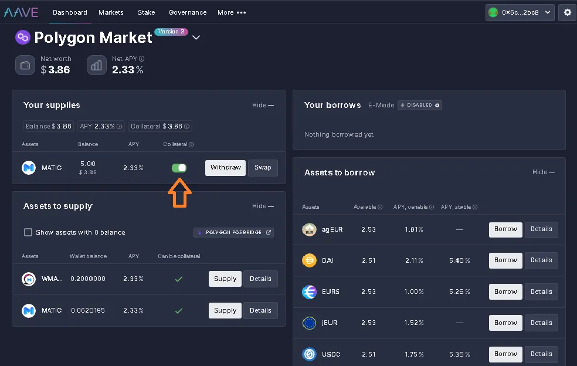Open jEUR details
Viewport: 577px width, 366px height.
(x=541, y=323)
